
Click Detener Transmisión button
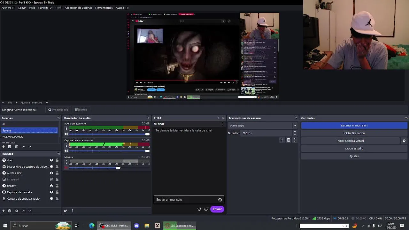[354, 126]
